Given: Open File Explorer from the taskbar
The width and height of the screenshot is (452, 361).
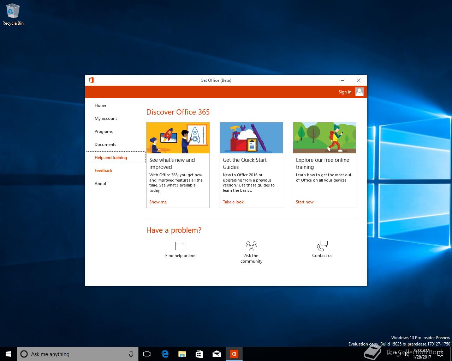Looking at the screenshot, I should [182, 354].
